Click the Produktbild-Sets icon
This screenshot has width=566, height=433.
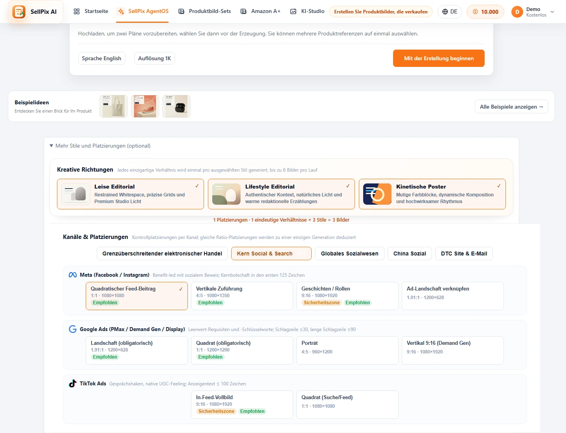[x=181, y=11]
